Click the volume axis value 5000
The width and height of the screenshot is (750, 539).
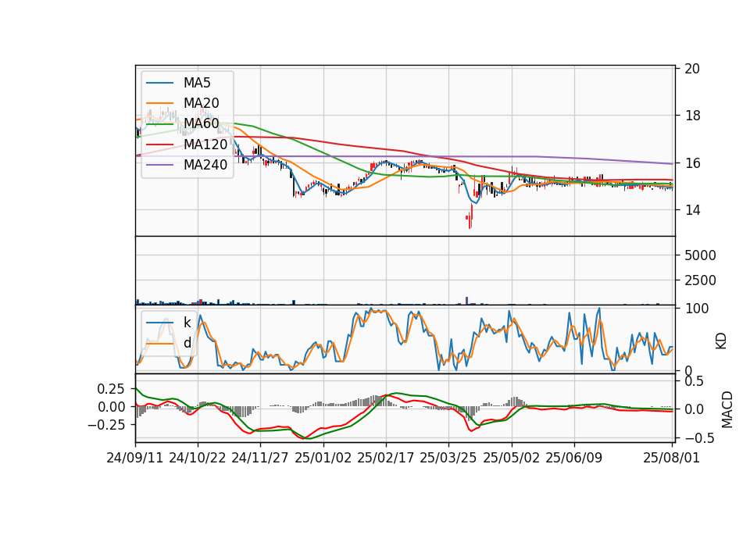700,255
